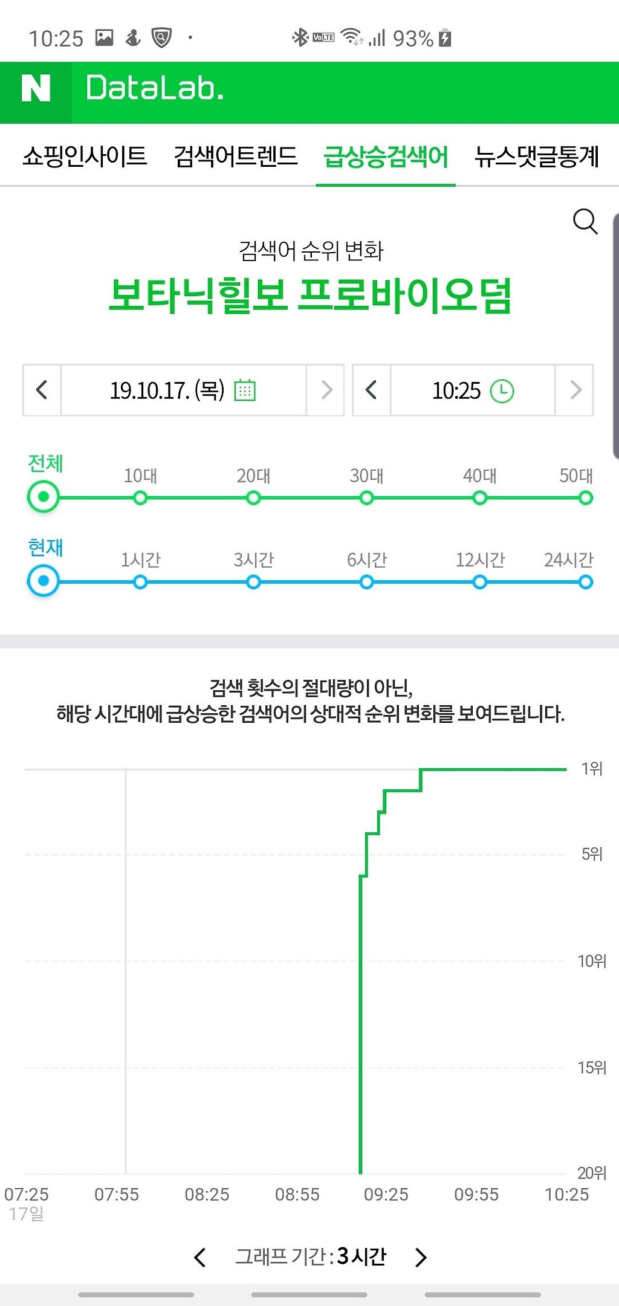
Task: Select the 20대 age group point
Action: click(253, 498)
